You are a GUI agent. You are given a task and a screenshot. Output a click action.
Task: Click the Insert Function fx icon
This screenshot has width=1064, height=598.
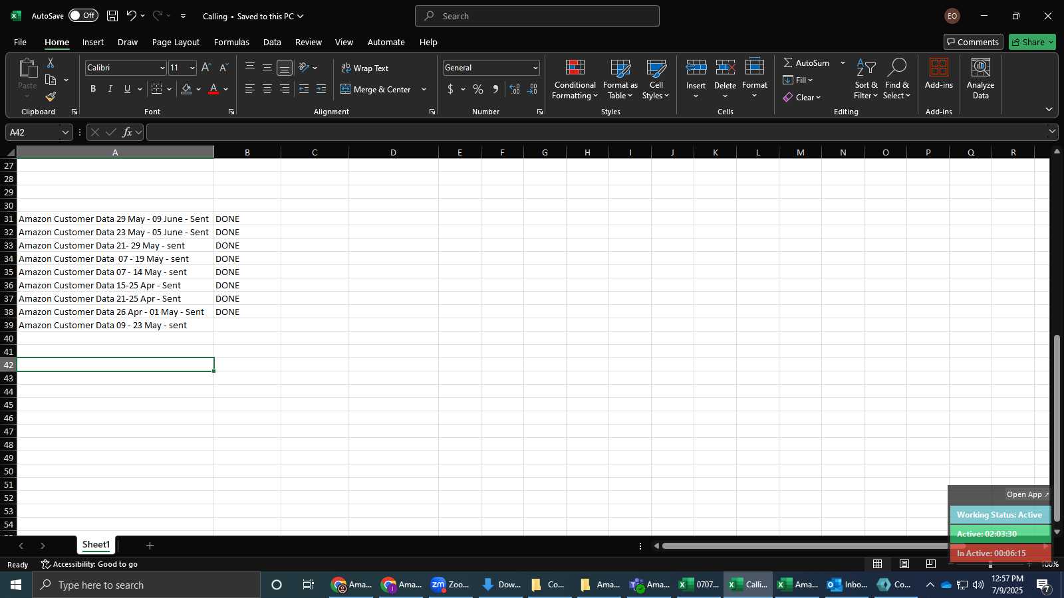(x=127, y=132)
